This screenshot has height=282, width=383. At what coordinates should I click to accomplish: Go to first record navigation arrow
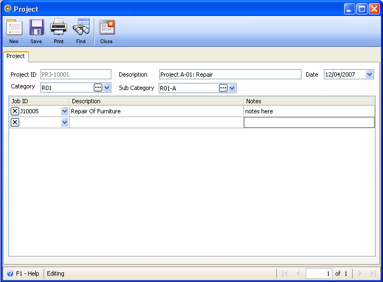[x=284, y=273]
